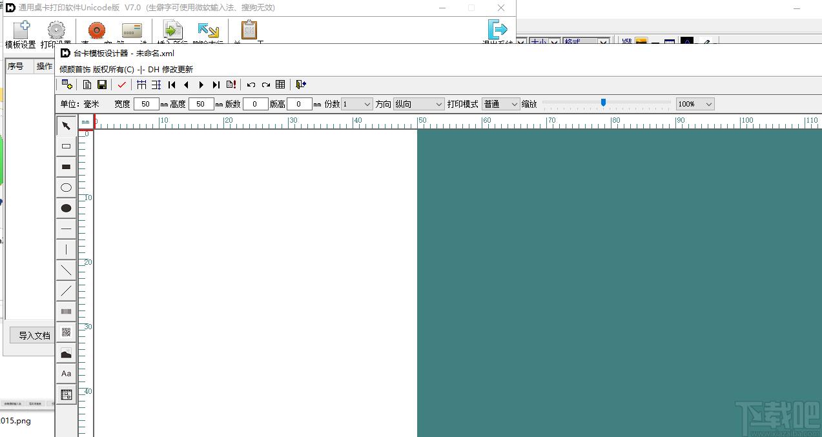Choose the barcode tool
The image size is (822, 437).
pos(66,312)
